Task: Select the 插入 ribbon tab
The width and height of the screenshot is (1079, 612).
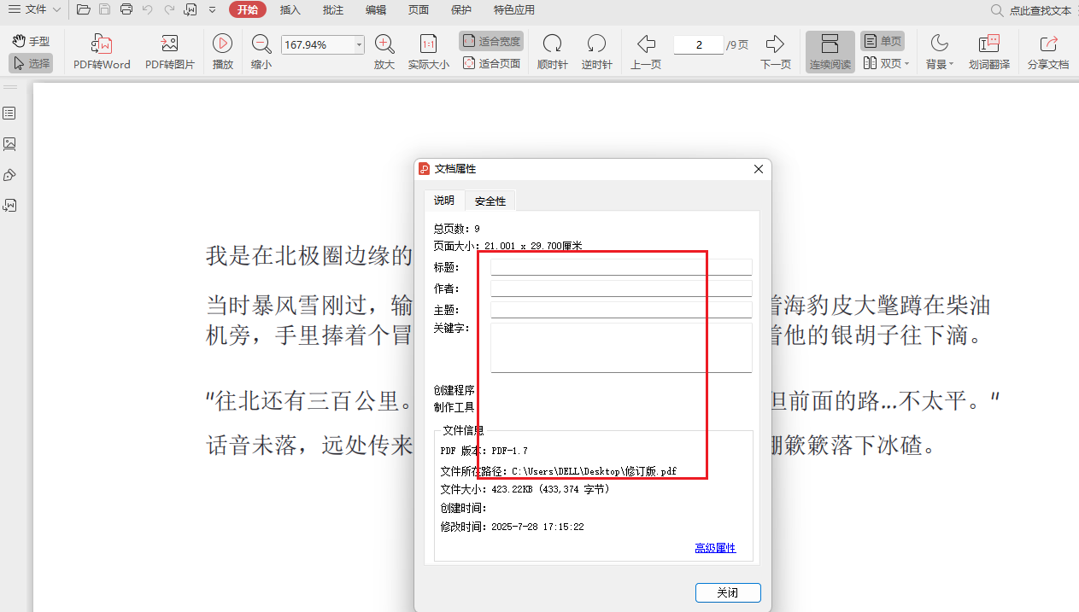Action: 290,10
